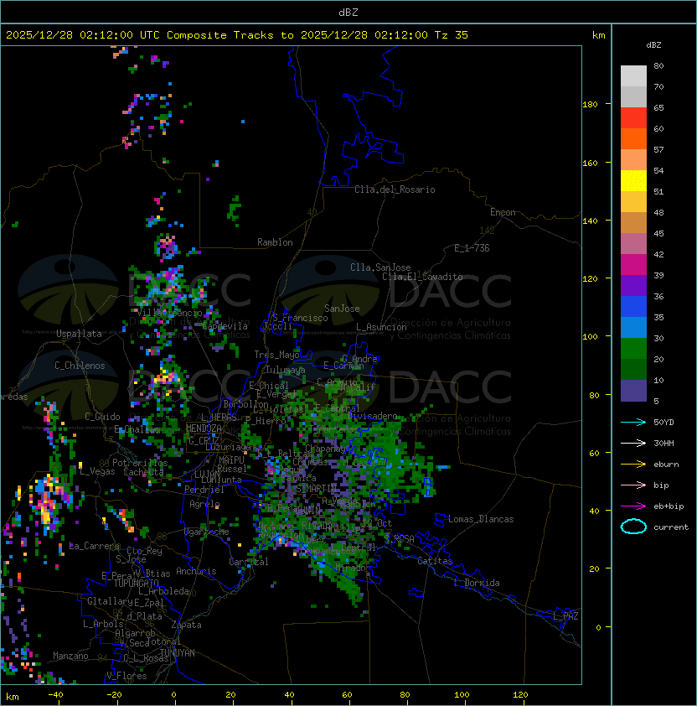Click the slate 5-10 dBZ color swatch
The width and height of the screenshot is (697, 706).
coord(633,391)
